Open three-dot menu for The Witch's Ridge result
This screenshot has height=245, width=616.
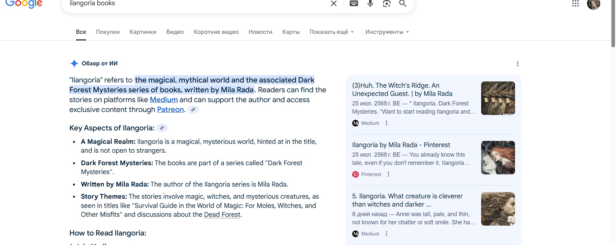point(386,123)
